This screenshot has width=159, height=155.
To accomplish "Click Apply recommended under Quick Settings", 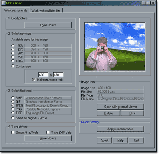I will pyautogui.click(x=121, y=129).
